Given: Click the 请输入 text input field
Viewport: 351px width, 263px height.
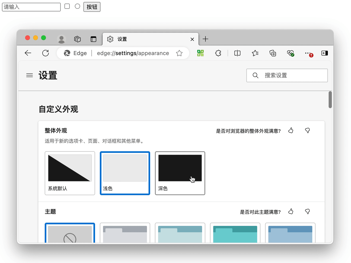Looking at the screenshot, I should 31,7.
